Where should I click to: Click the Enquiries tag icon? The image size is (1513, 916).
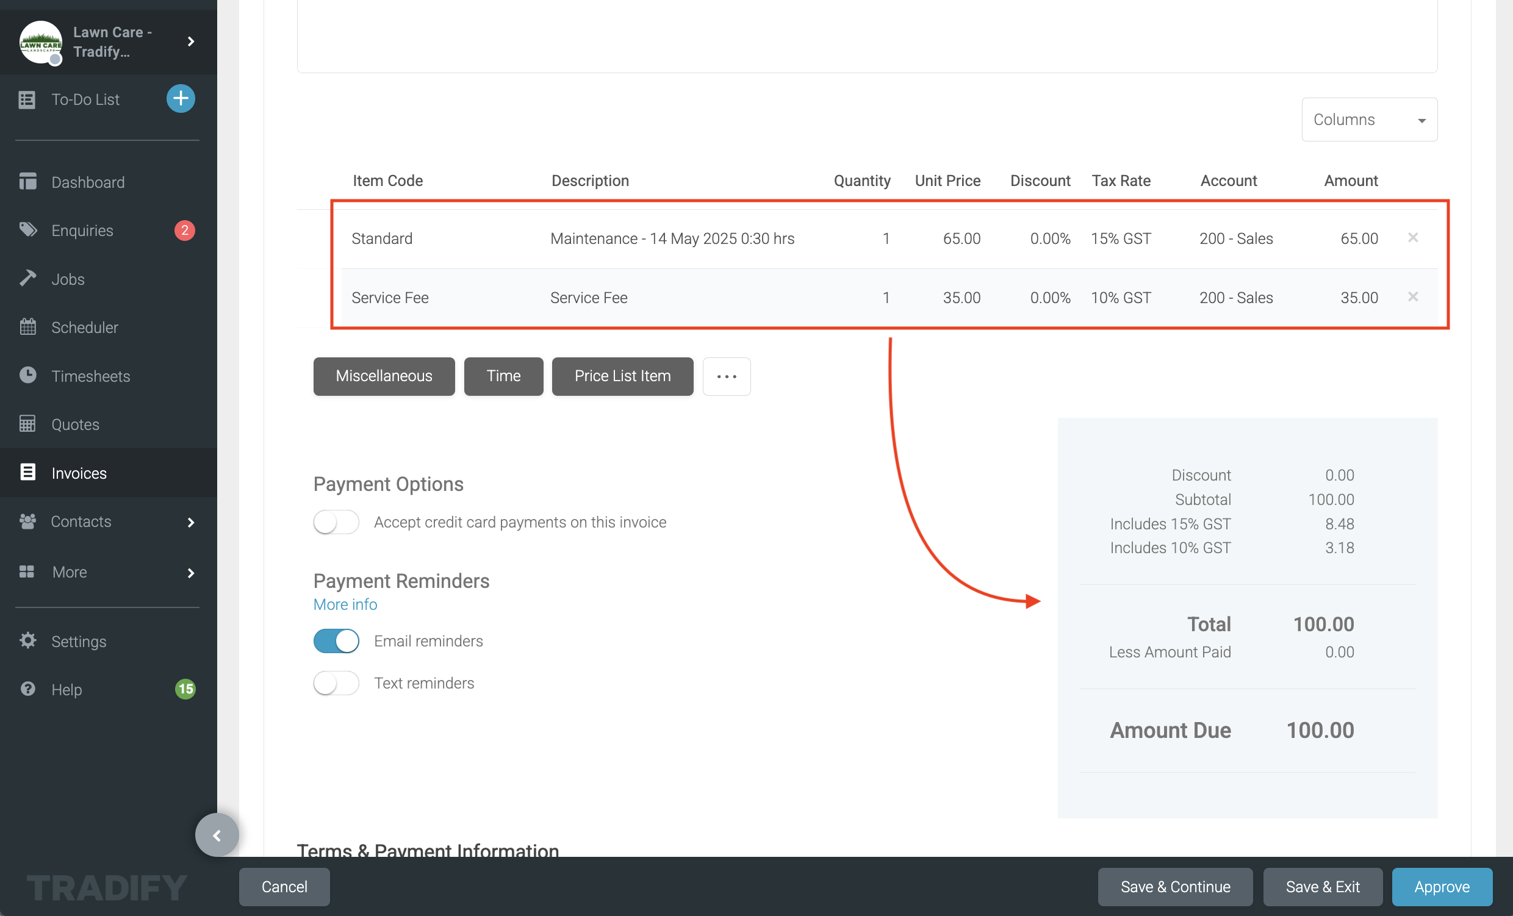point(27,230)
